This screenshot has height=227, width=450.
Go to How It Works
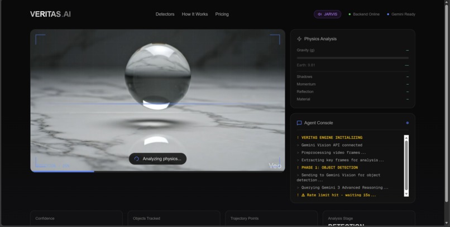pos(195,14)
